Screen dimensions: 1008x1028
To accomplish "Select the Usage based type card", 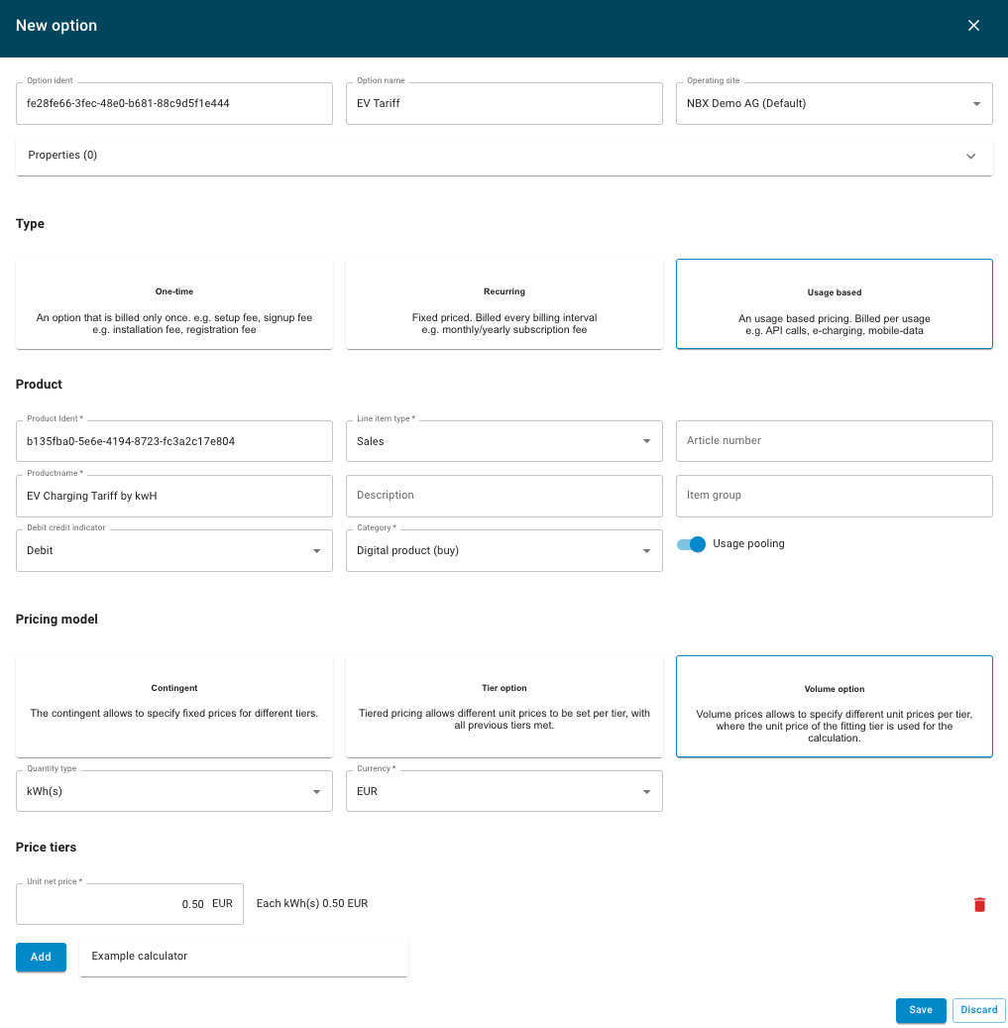I will 834,304.
